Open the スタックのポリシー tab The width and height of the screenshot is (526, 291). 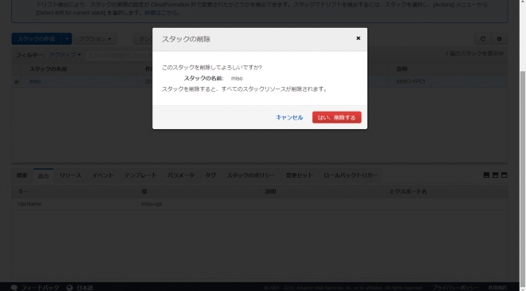click(250, 175)
